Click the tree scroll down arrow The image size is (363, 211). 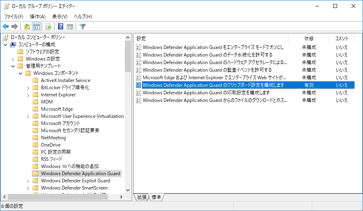pos(128,190)
